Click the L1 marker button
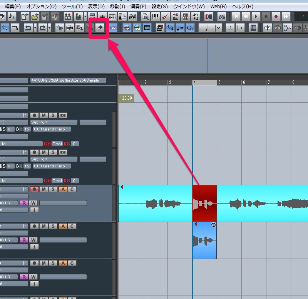The height and width of the screenshot is (299, 308). pyautogui.click(x=230, y=28)
